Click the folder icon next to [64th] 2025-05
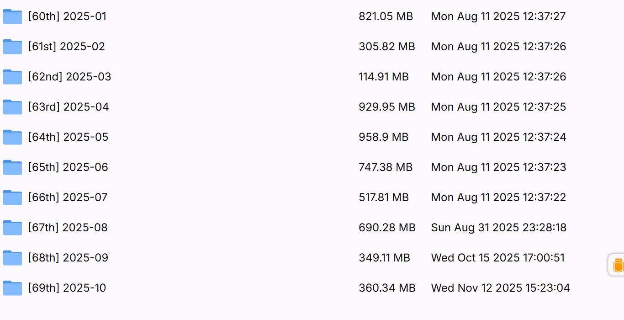The height and width of the screenshot is (320, 624). point(12,137)
